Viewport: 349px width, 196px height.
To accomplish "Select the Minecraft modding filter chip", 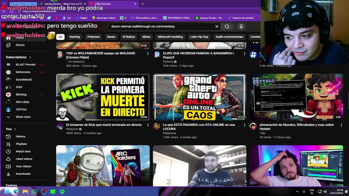I will point(170,37).
